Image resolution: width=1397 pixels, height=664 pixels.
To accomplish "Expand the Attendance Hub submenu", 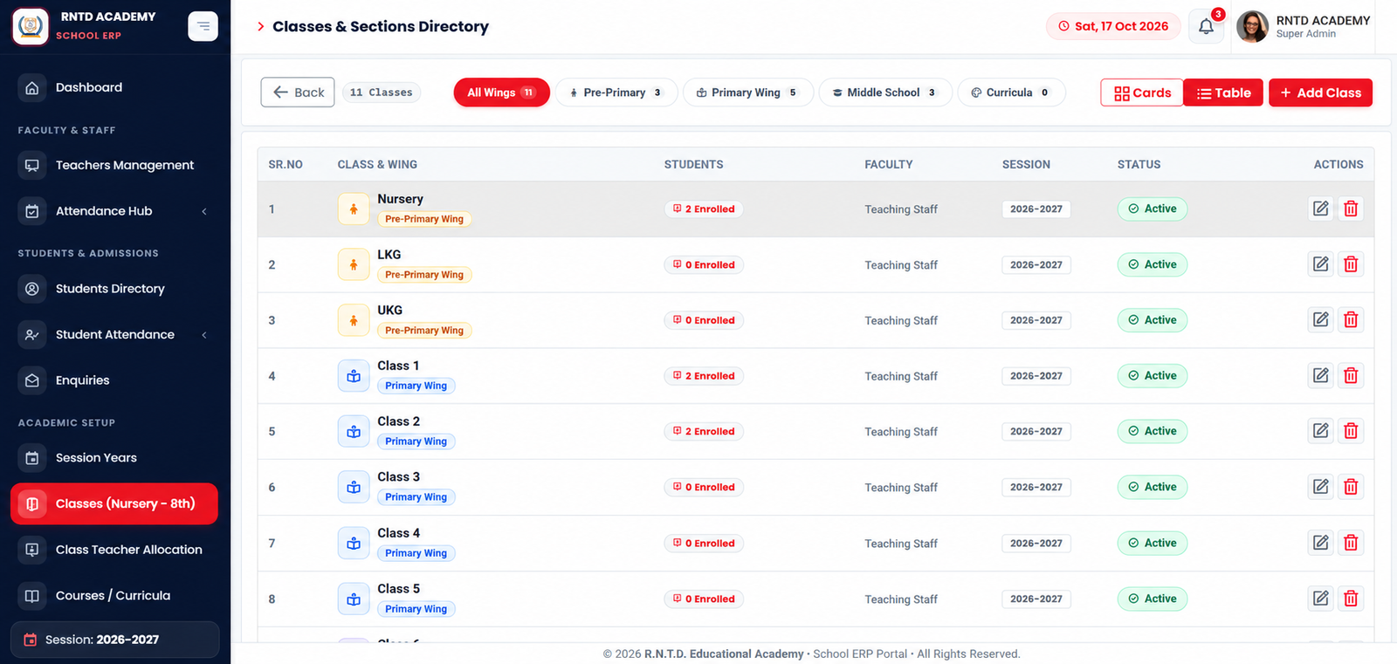I will (x=204, y=211).
